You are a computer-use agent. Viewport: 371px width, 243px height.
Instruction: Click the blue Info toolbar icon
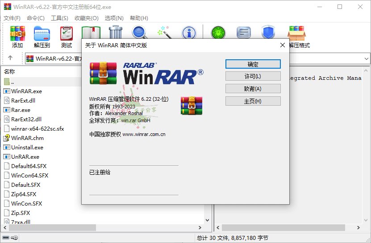[x=189, y=32]
